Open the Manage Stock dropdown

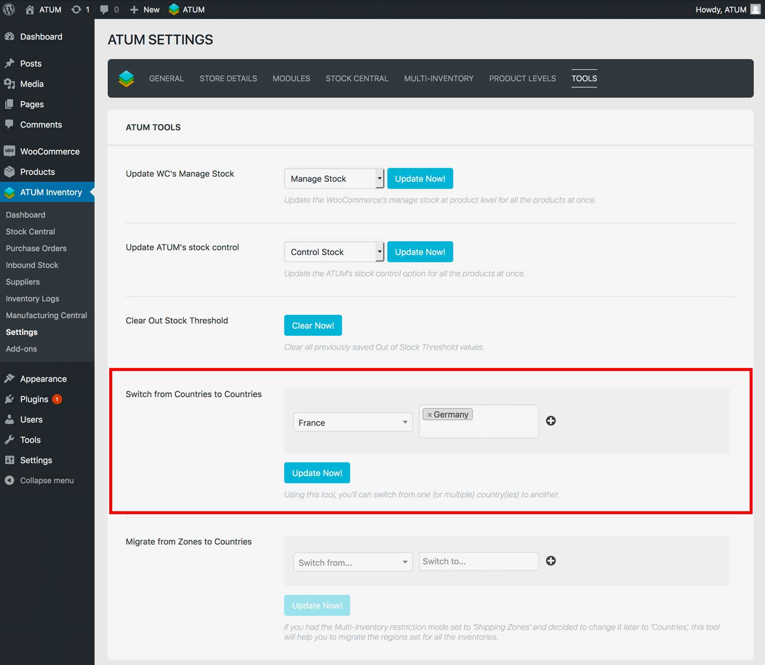[x=334, y=178]
